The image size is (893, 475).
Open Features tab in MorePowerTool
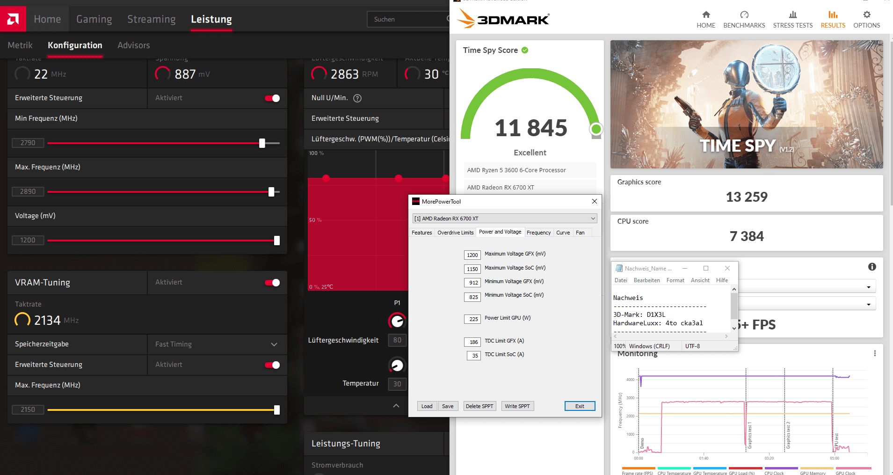(422, 233)
